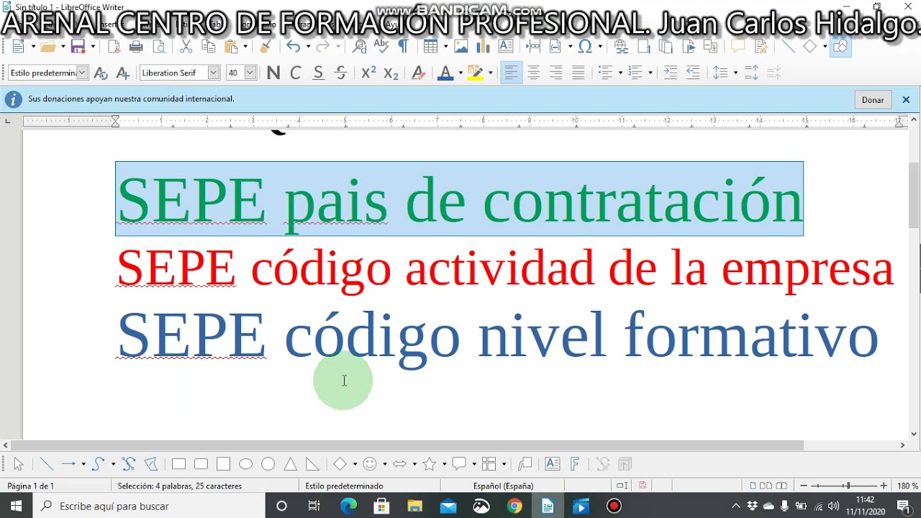Close the donation info bar
The image size is (921, 518).
click(906, 100)
